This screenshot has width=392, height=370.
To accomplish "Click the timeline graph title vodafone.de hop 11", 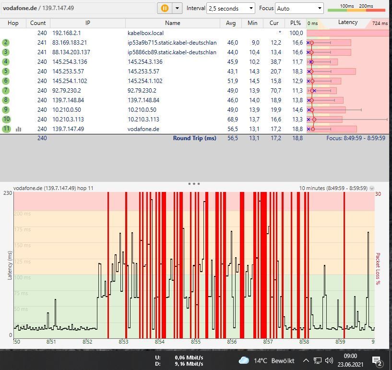I will pyautogui.click(x=53, y=188).
